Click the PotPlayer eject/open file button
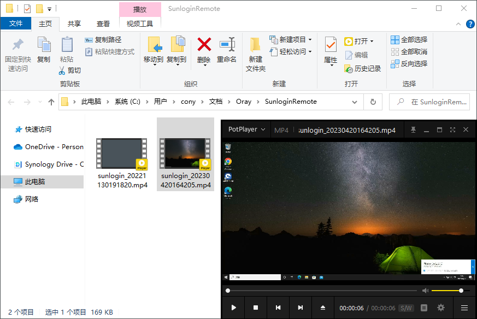 (323, 308)
